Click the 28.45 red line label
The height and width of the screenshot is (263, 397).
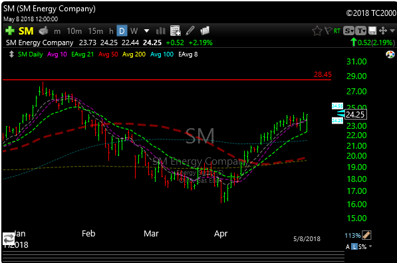pos(323,74)
